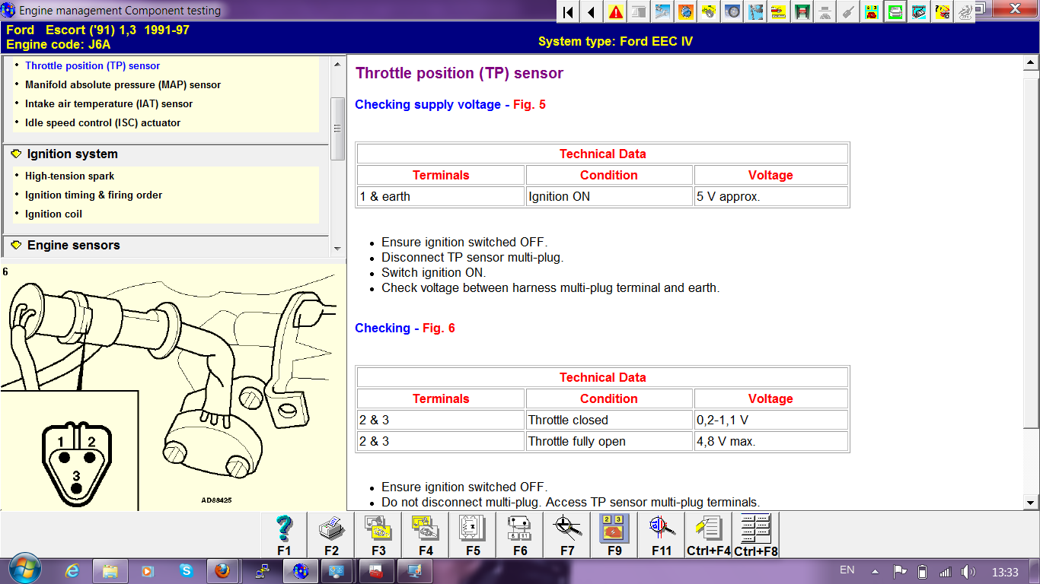
Task: Click the Throttle position (TP) sensor heading
Action: 459,74
